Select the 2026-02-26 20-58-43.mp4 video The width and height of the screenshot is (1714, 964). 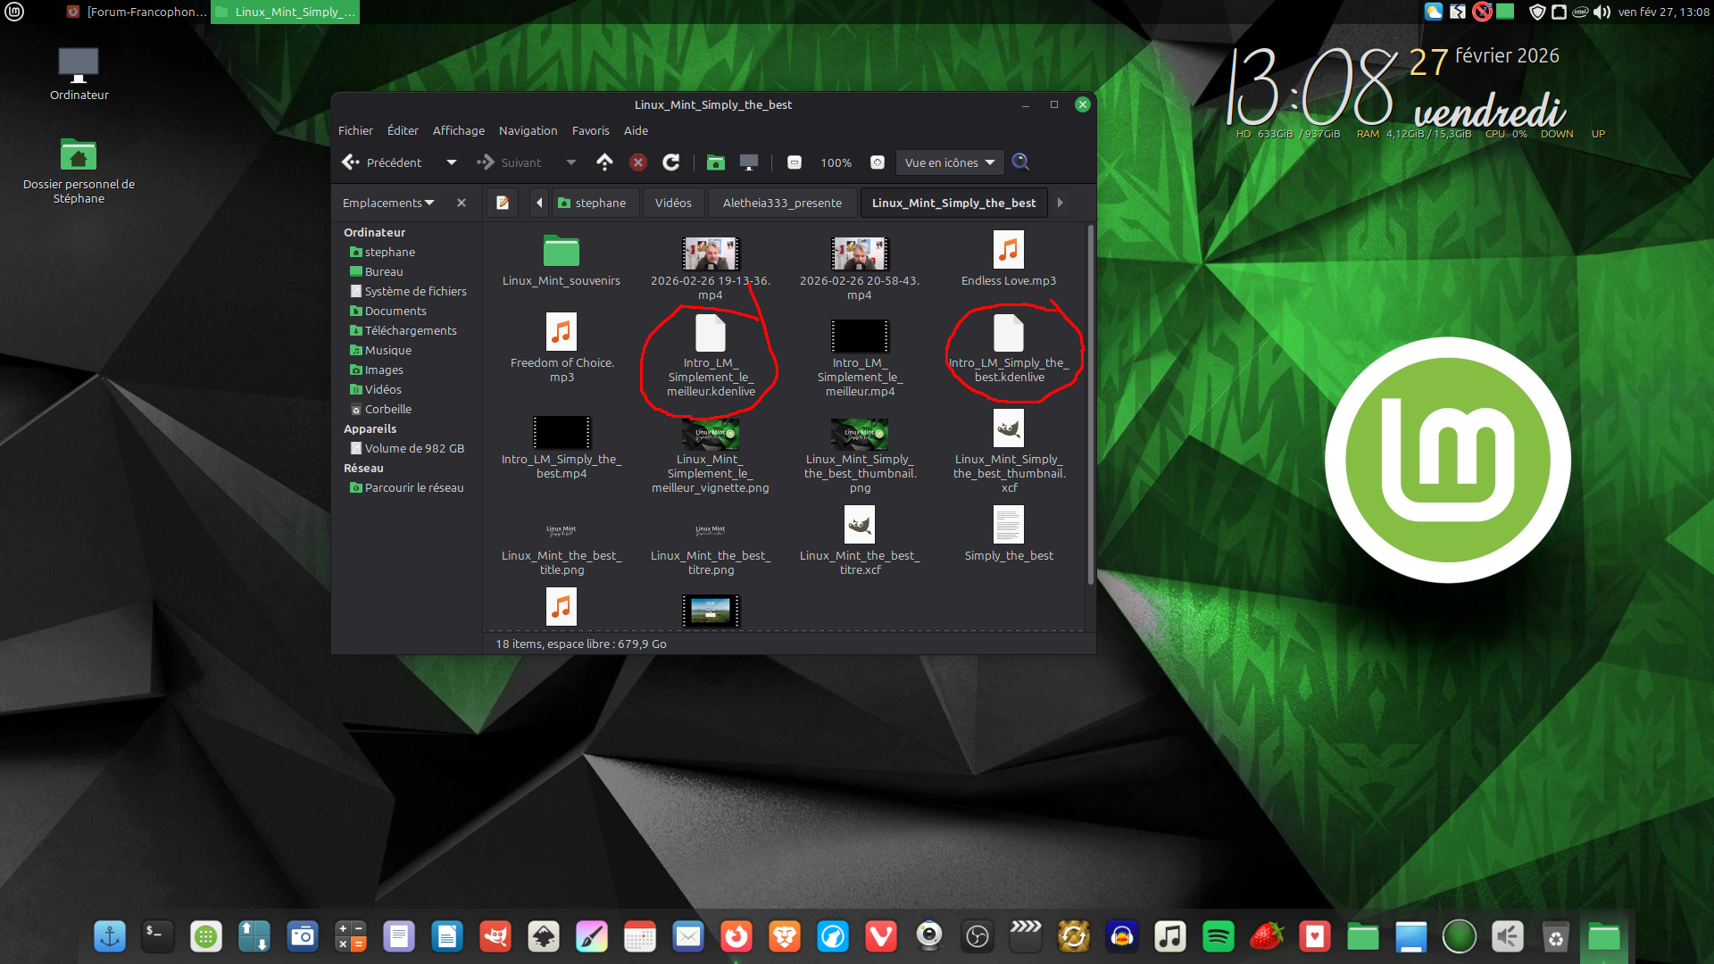coord(860,268)
